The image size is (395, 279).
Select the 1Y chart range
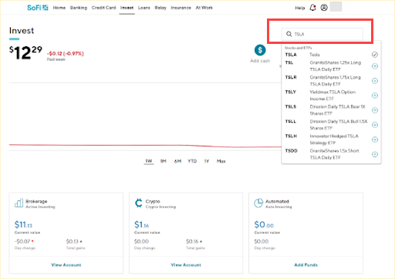click(x=207, y=161)
